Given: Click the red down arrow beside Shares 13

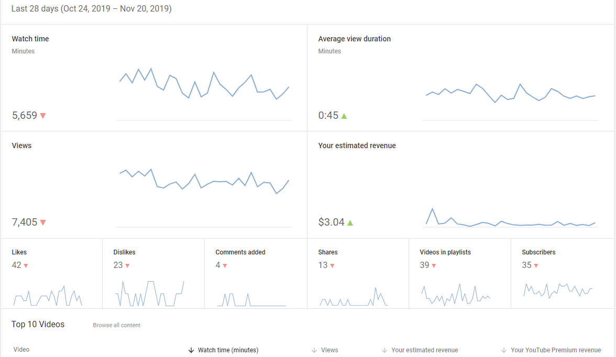Looking at the screenshot, I should coord(332,266).
